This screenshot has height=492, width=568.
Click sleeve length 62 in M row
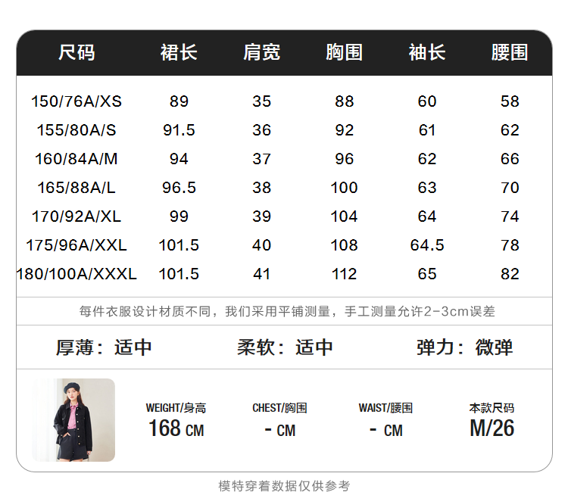coord(427,159)
